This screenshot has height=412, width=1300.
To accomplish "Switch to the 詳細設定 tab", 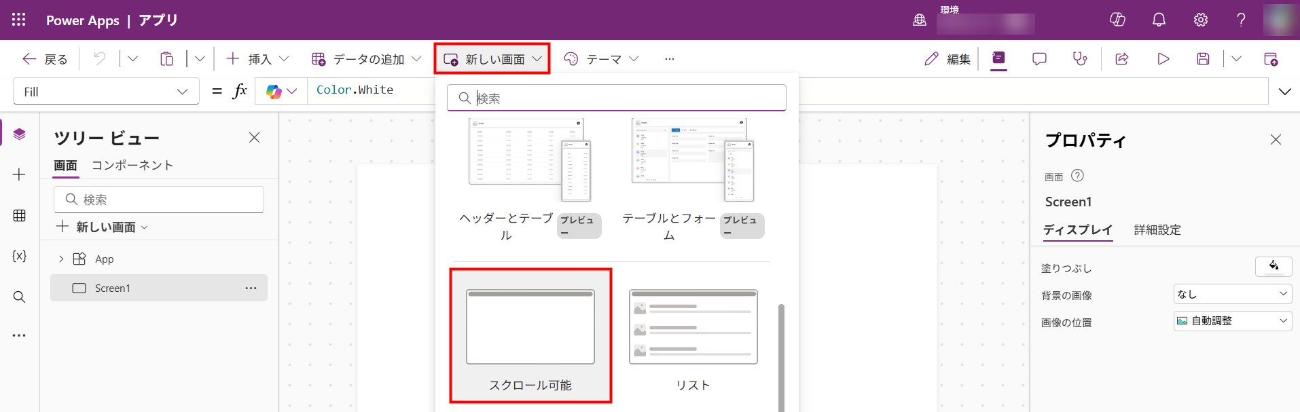I will pyautogui.click(x=1157, y=230).
